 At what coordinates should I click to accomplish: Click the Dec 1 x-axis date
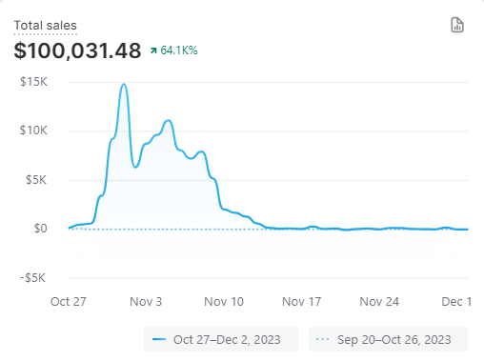point(456,302)
